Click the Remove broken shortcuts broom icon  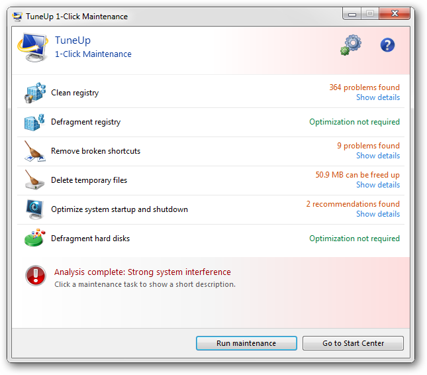(34, 151)
